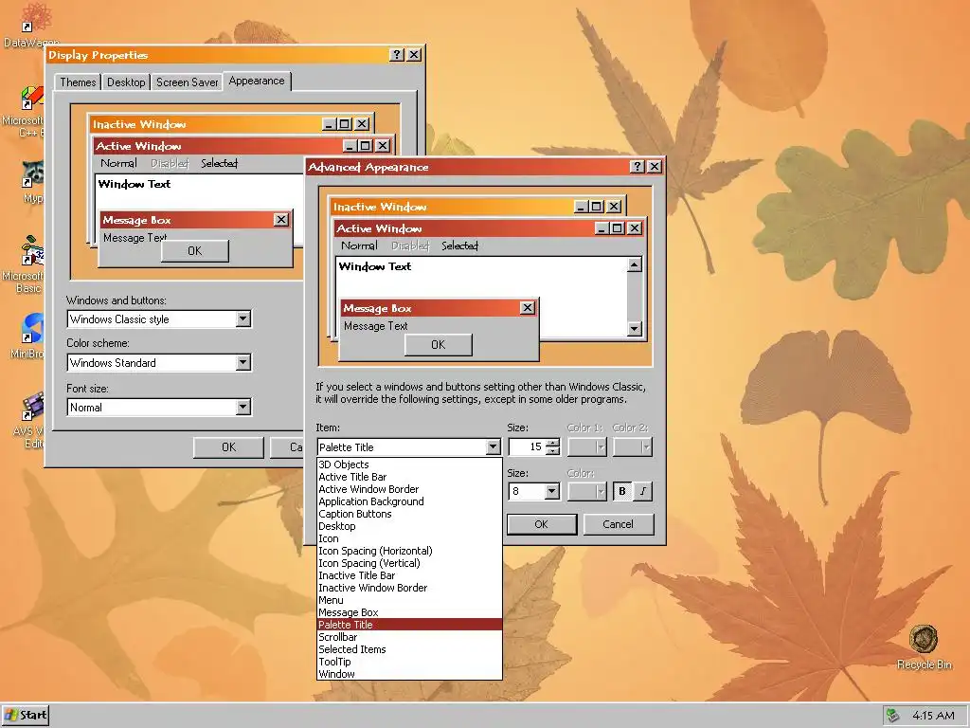Viewport: 970px width, 728px height.
Task: Choose Desktop from the Item list
Action: pos(409,526)
